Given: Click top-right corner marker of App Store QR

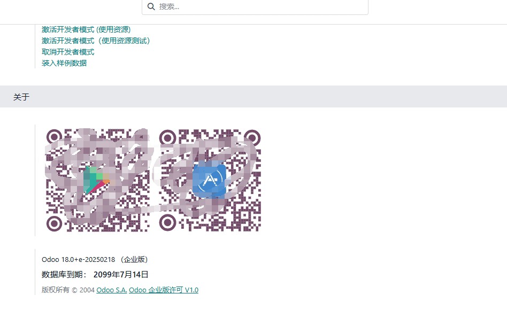Looking at the screenshot, I should click(x=252, y=138).
